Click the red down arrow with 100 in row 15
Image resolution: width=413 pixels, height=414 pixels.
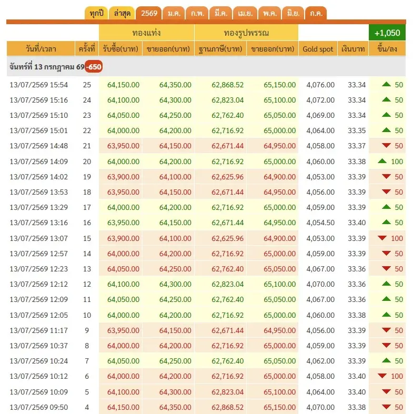point(382,238)
